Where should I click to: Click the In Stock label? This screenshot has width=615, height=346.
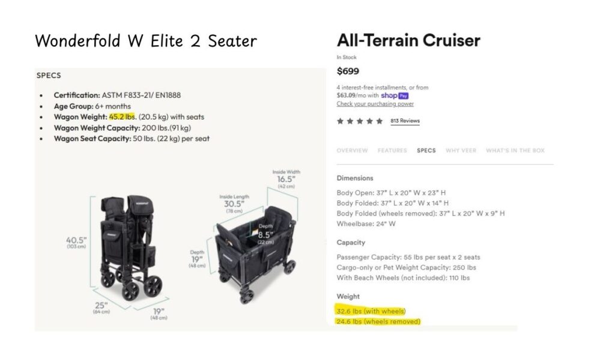(347, 57)
